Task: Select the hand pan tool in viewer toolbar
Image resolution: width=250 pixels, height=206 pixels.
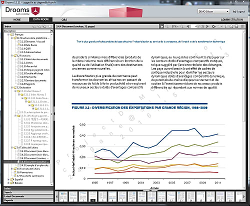Action: [x=161, y=26]
